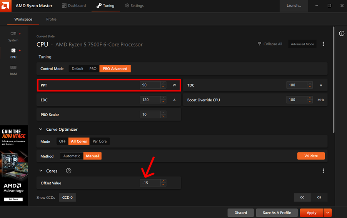347x218 pixels.
Task: Collapse the Curve Optimizer section
Action: click(x=41, y=129)
